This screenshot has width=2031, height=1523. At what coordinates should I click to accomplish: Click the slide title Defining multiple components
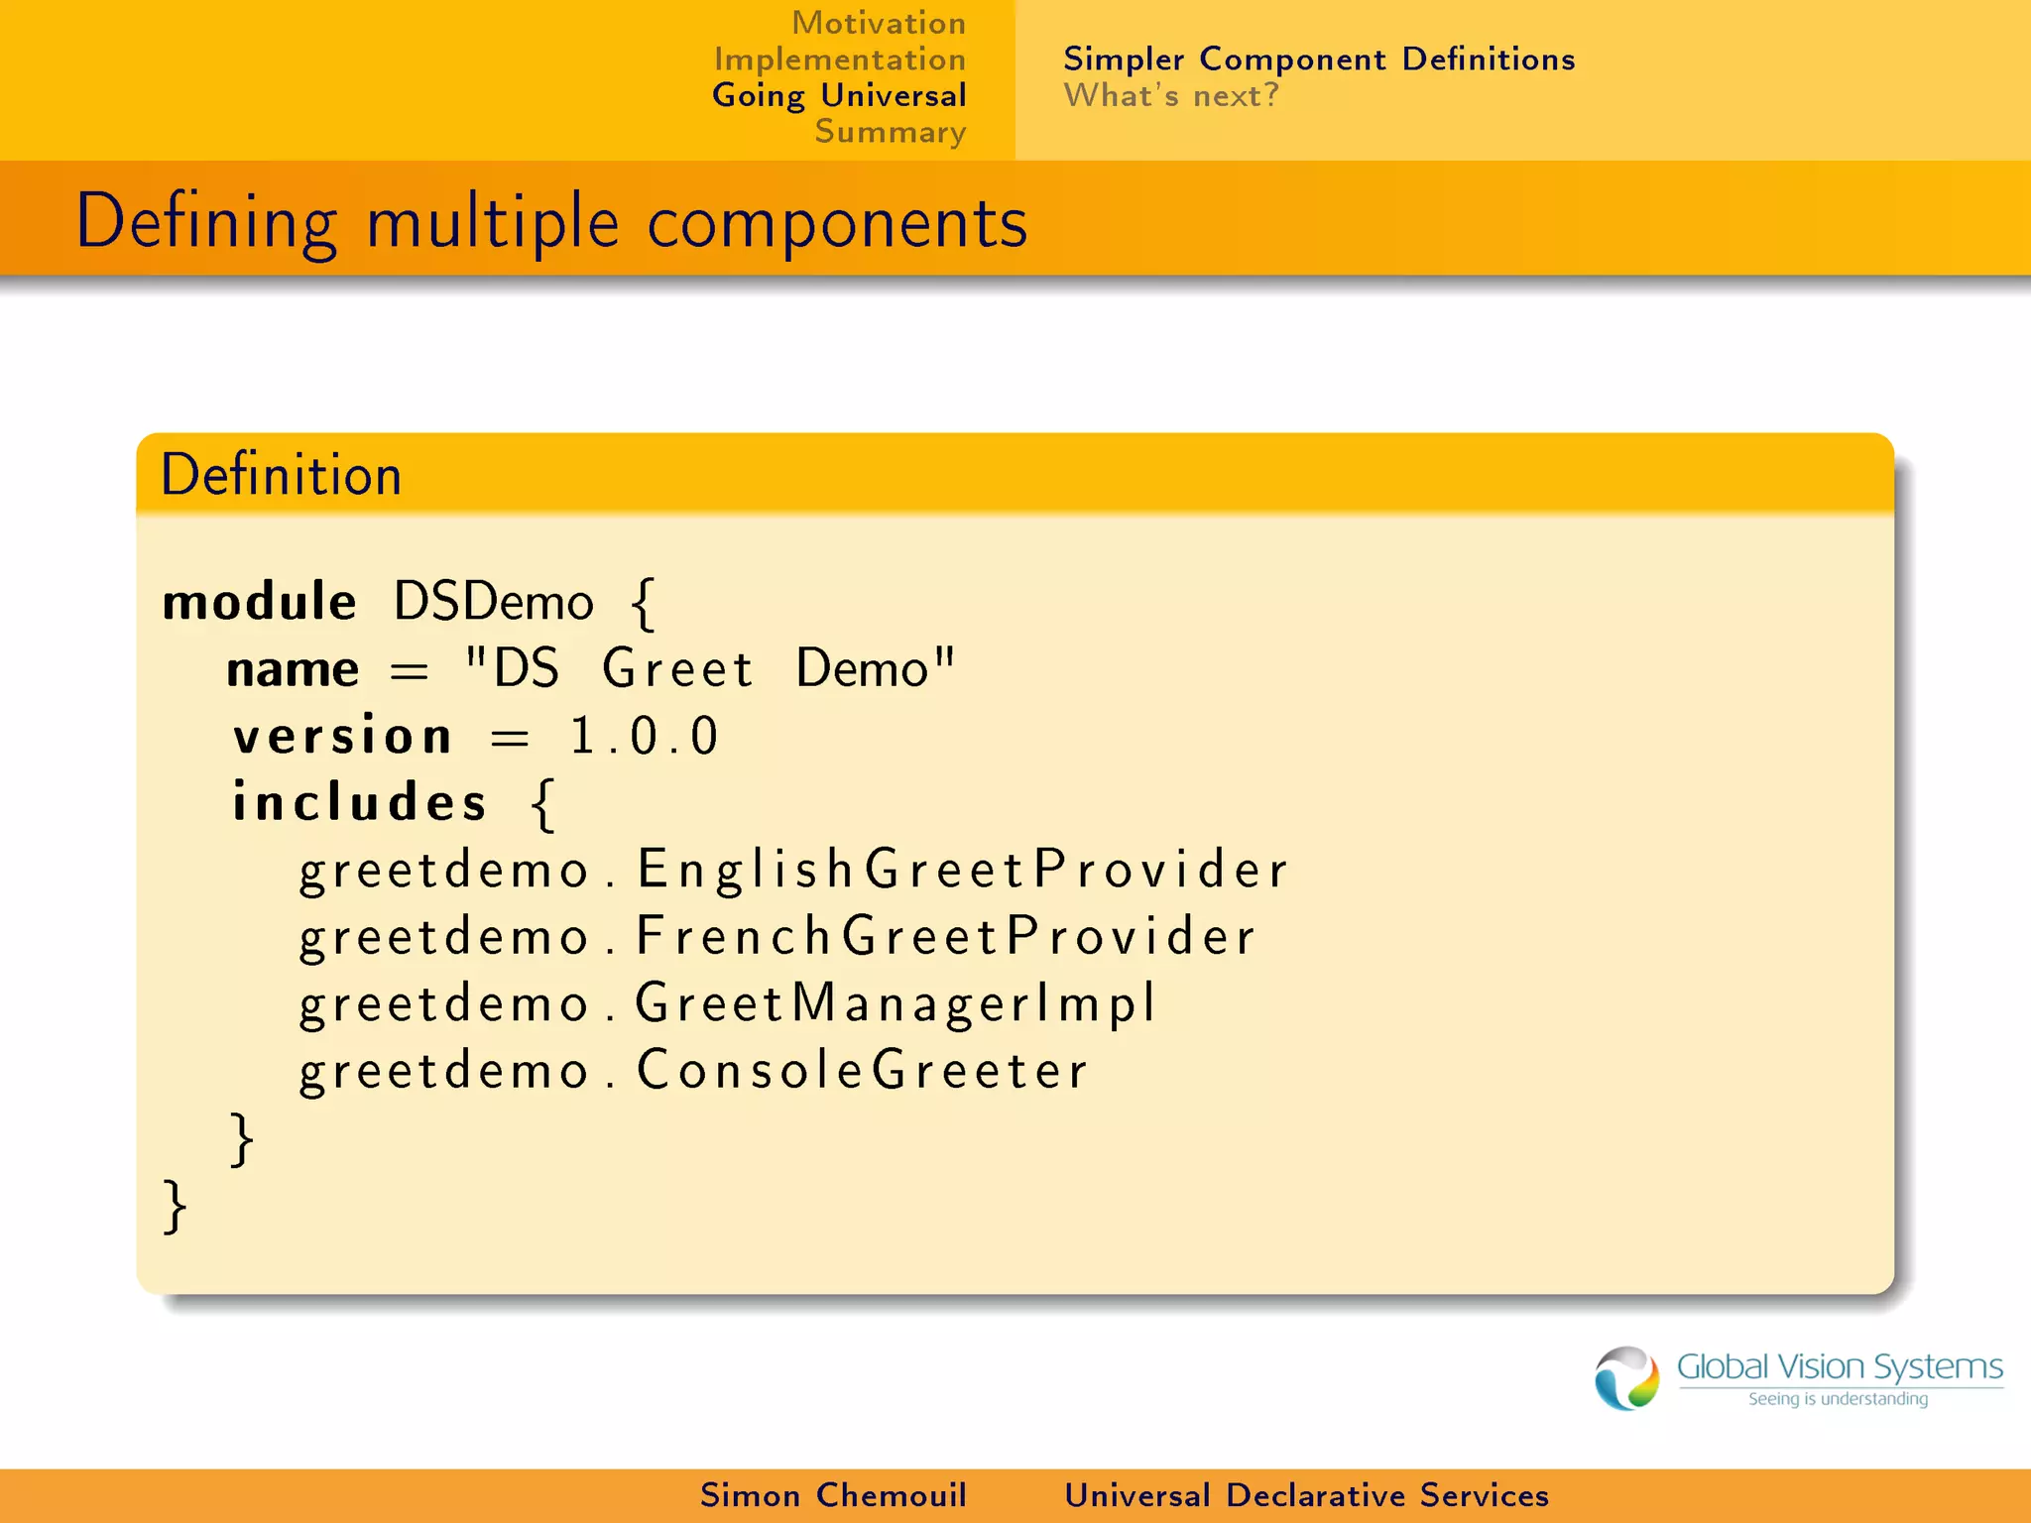point(551,222)
